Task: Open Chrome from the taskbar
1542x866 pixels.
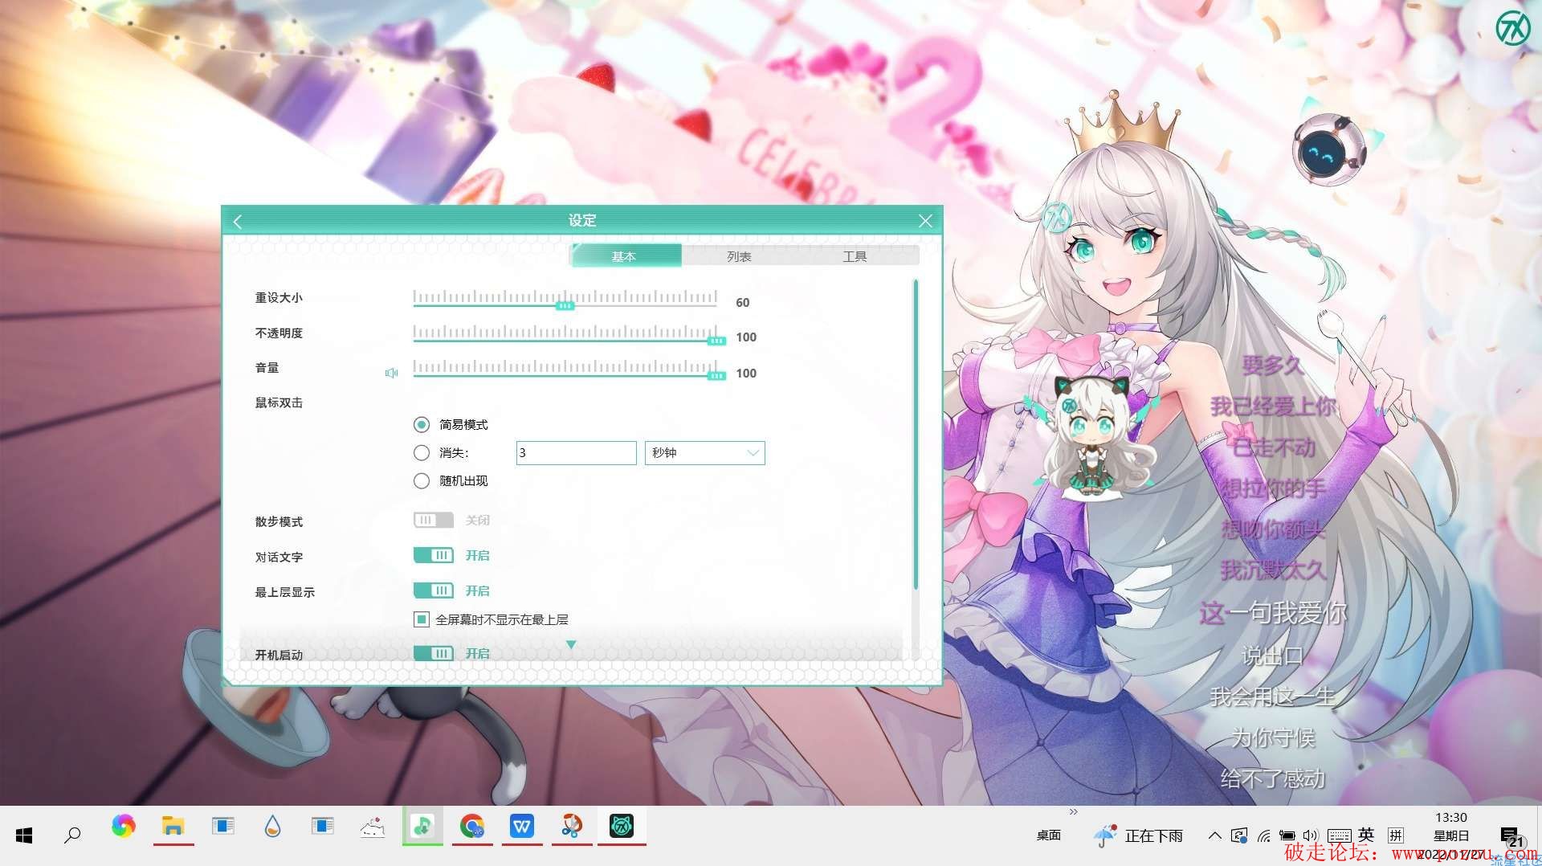Action: pos(472,826)
